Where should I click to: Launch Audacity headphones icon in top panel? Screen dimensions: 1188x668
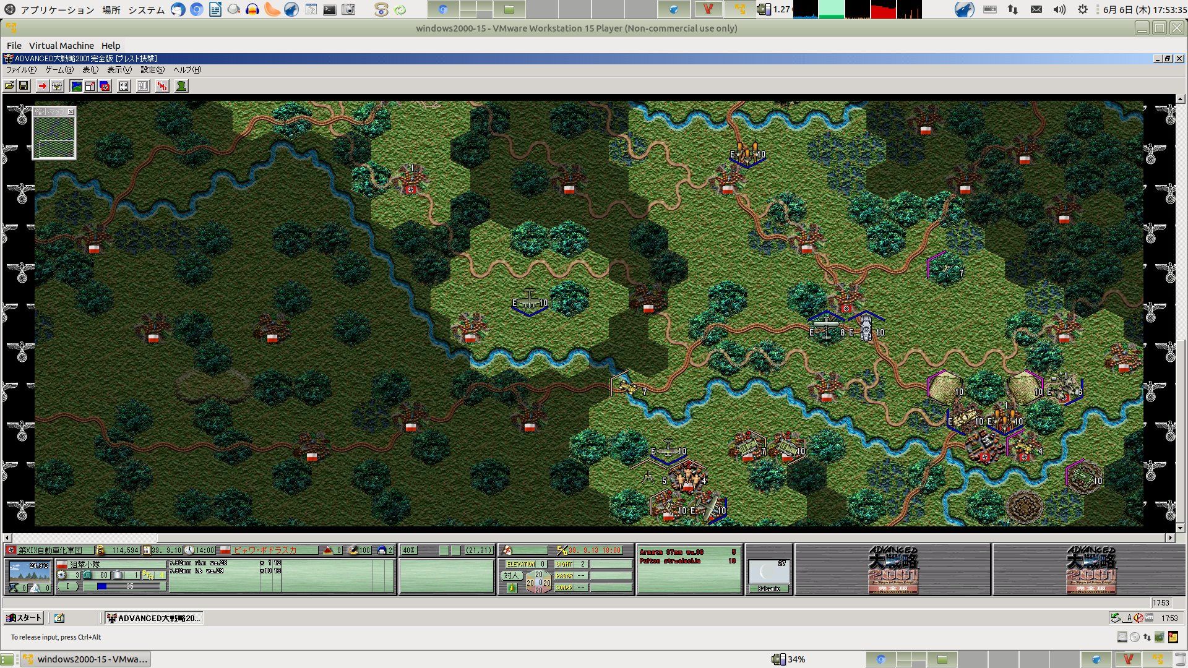pyautogui.click(x=252, y=9)
